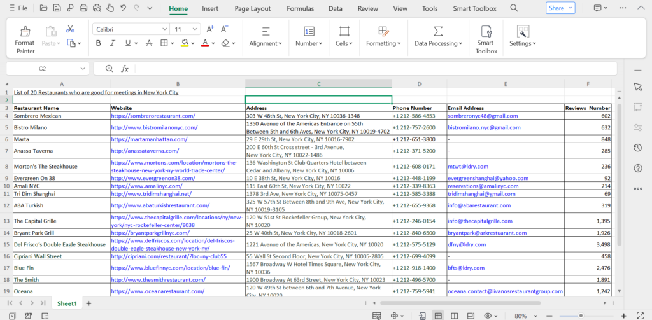This screenshot has width=652, height=320.
Task: Toggle reading mode crosshair in status bar
Action: coord(395,316)
